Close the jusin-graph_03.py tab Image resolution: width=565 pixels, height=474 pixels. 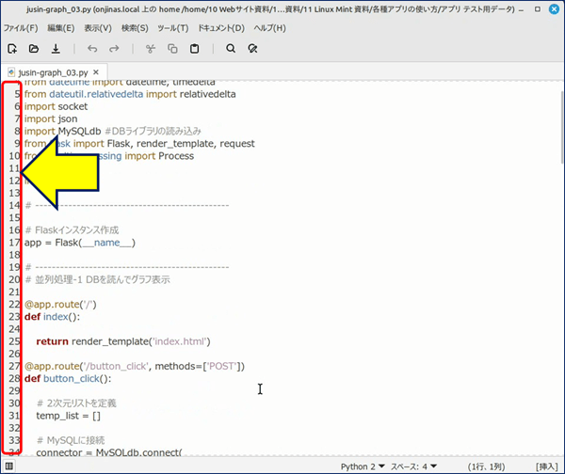[96, 72]
